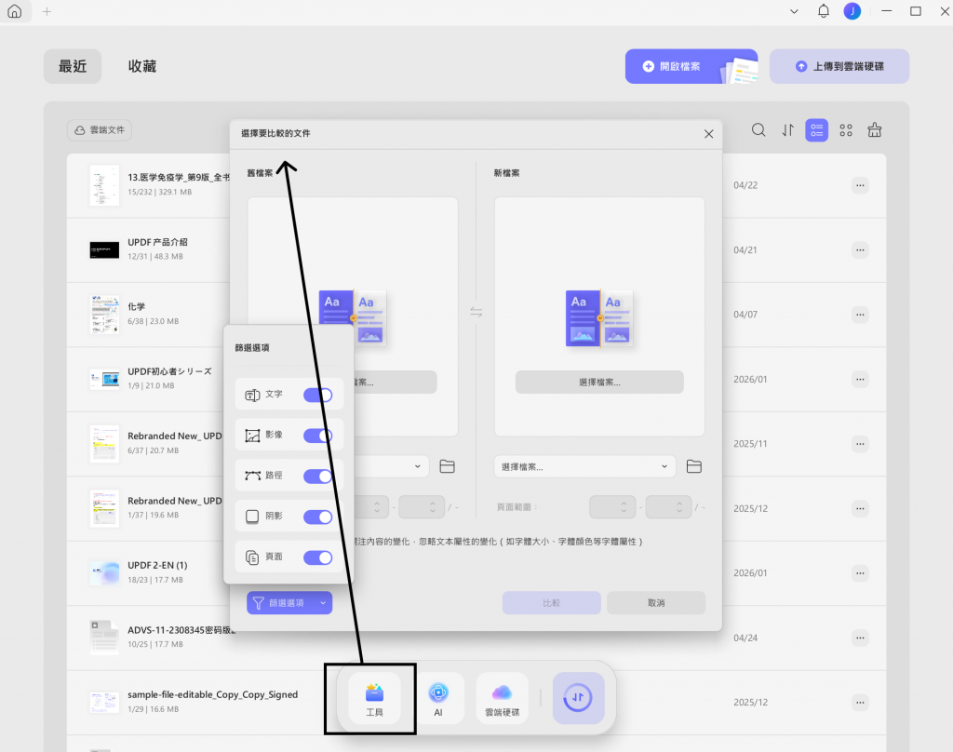The width and height of the screenshot is (953, 752).
Task: Open more options for 04/22 file
Action: pyautogui.click(x=859, y=185)
